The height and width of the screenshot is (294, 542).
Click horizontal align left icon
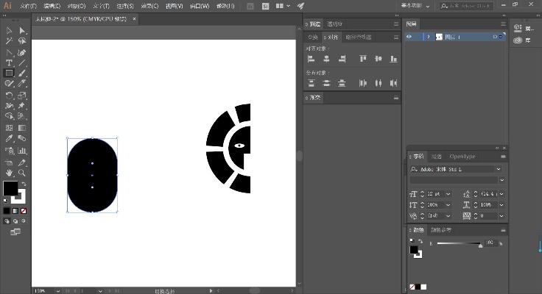[x=311, y=59]
